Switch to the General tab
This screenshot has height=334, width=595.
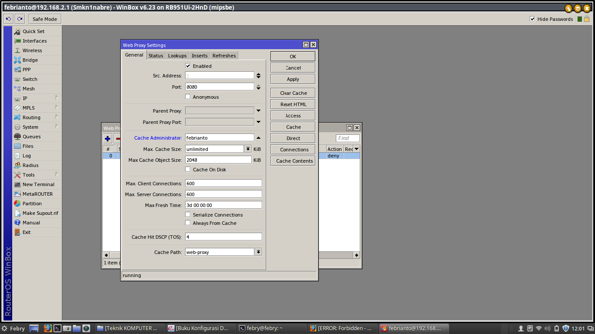(134, 55)
